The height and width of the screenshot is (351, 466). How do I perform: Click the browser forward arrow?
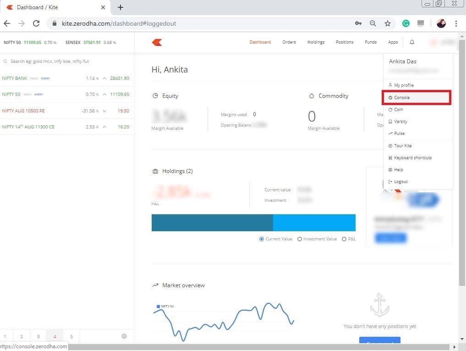(x=22, y=23)
